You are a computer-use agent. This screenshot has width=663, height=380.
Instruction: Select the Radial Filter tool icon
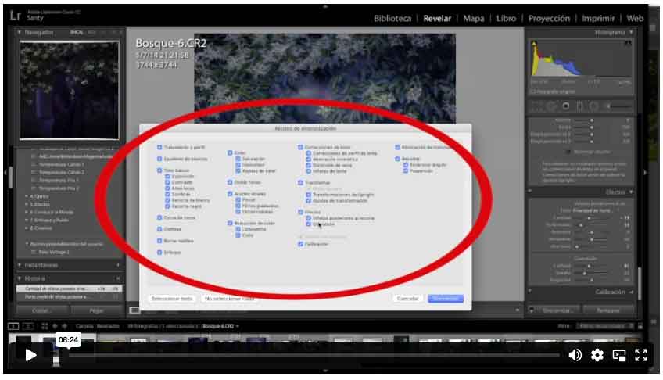[x=593, y=106]
